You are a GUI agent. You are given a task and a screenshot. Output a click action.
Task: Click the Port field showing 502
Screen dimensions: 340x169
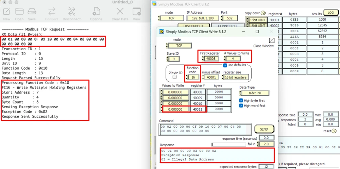click(x=230, y=18)
